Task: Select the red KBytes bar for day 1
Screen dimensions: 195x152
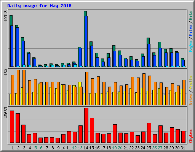Action: (12, 127)
